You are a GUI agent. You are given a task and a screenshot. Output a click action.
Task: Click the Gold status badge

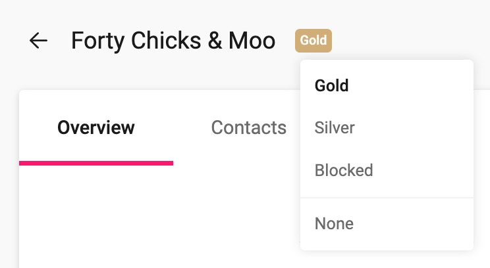pos(313,41)
